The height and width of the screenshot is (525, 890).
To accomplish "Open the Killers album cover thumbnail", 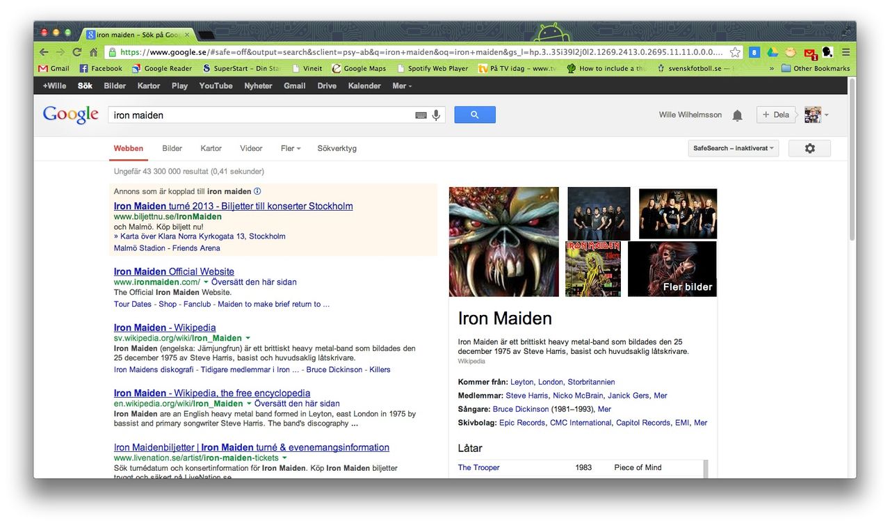I will coord(592,268).
